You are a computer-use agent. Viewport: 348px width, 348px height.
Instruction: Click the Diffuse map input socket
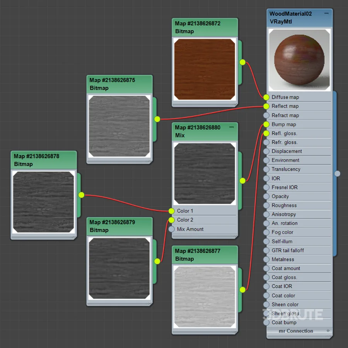coord(266,97)
